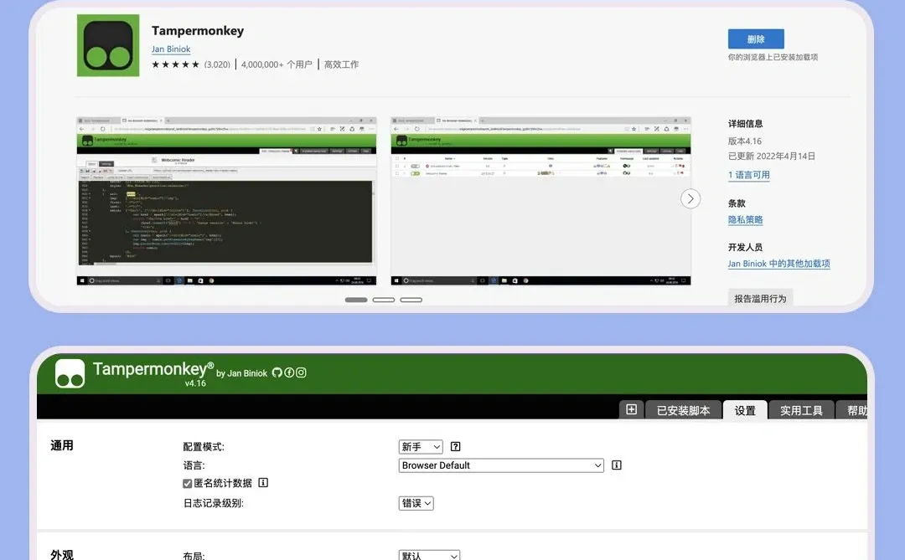Click the blue 删除 button
This screenshot has width=905, height=560.
tap(755, 39)
